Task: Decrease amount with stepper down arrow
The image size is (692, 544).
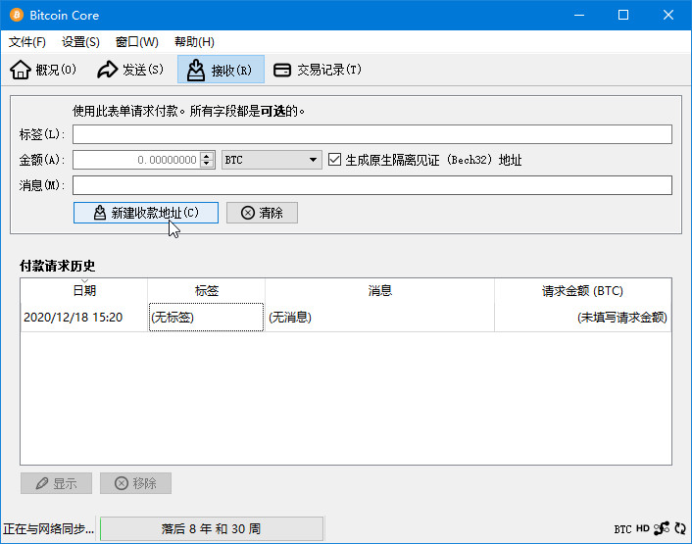Action: 207,164
